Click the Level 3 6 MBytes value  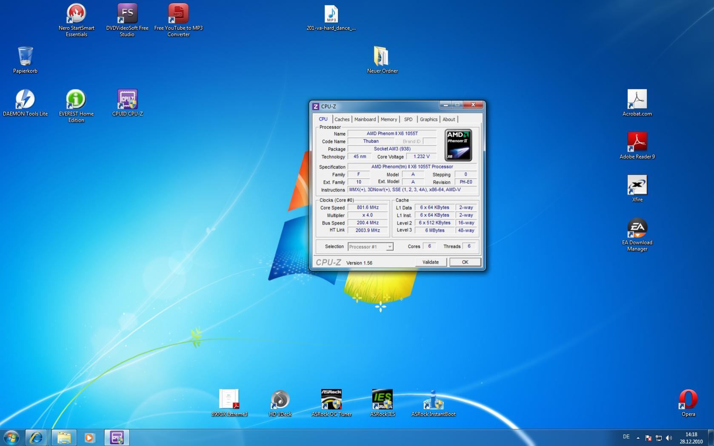pos(434,230)
